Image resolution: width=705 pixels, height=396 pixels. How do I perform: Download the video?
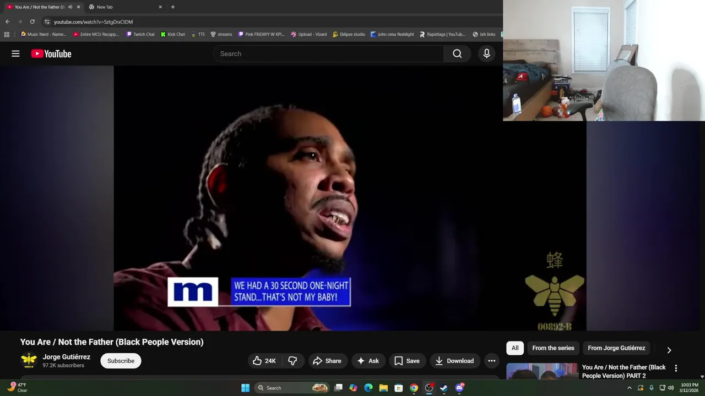click(454, 361)
